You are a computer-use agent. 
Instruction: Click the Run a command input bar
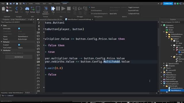92,96
